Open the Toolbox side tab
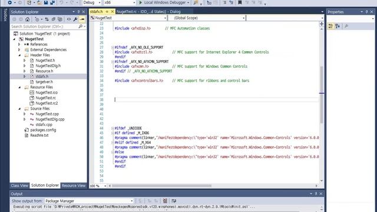This screenshot has height=212, width=377. pos(5,15)
